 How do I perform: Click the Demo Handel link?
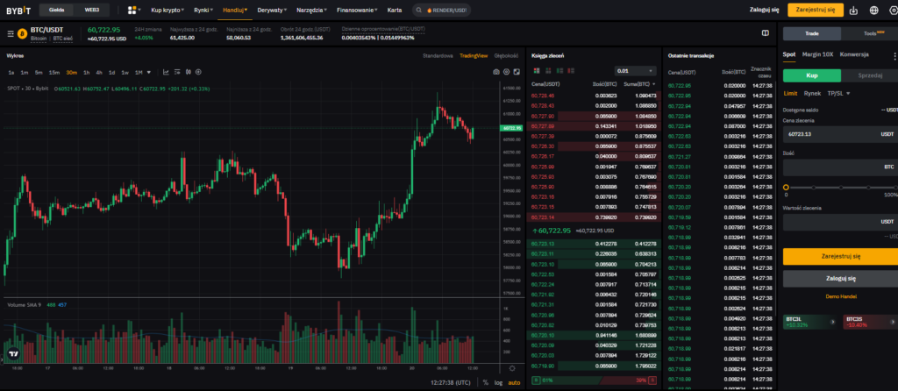tap(840, 296)
